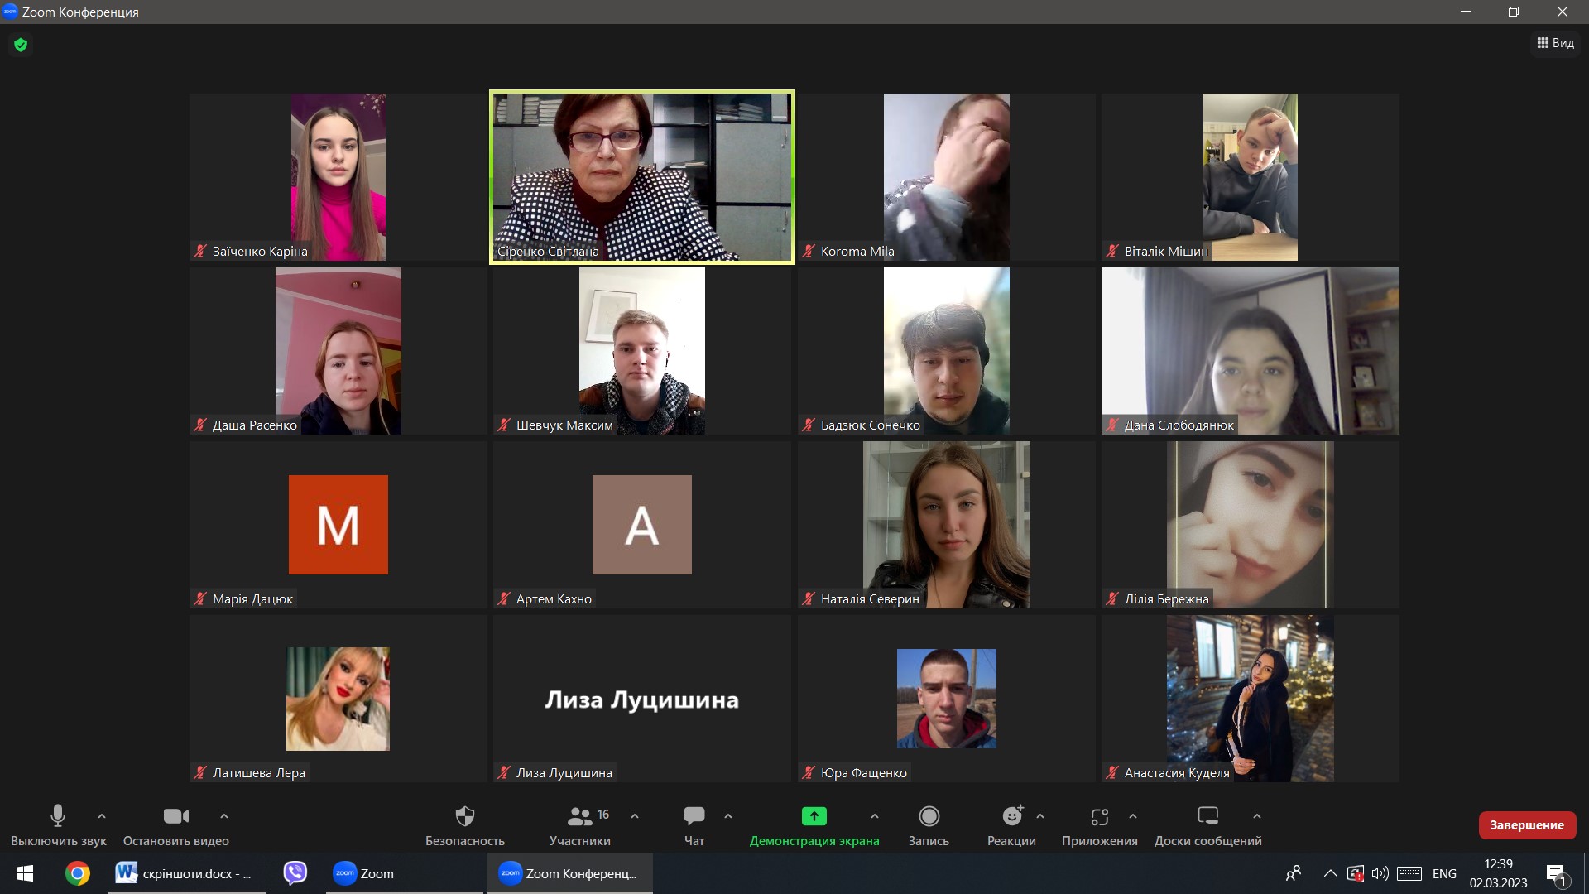Click the red Завершение end button
The height and width of the screenshot is (894, 1589).
coord(1526,825)
